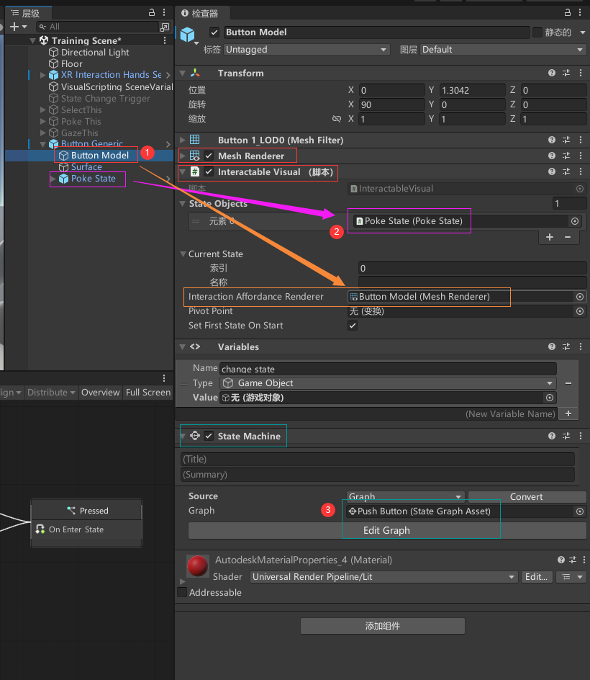The image size is (590, 680).
Task: Open the State Machine three-dot options menu
Action: click(x=580, y=437)
